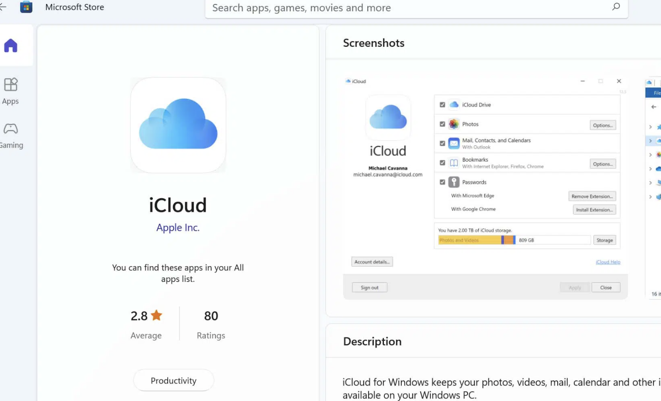Toggle the Passwords checkbox

click(x=443, y=182)
